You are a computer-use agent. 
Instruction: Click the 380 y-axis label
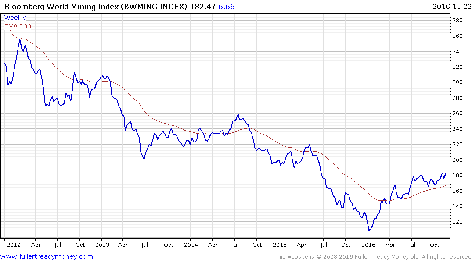point(458,21)
